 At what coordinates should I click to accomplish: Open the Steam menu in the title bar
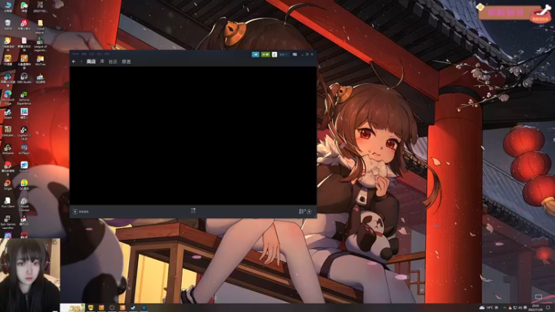pos(76,54)
